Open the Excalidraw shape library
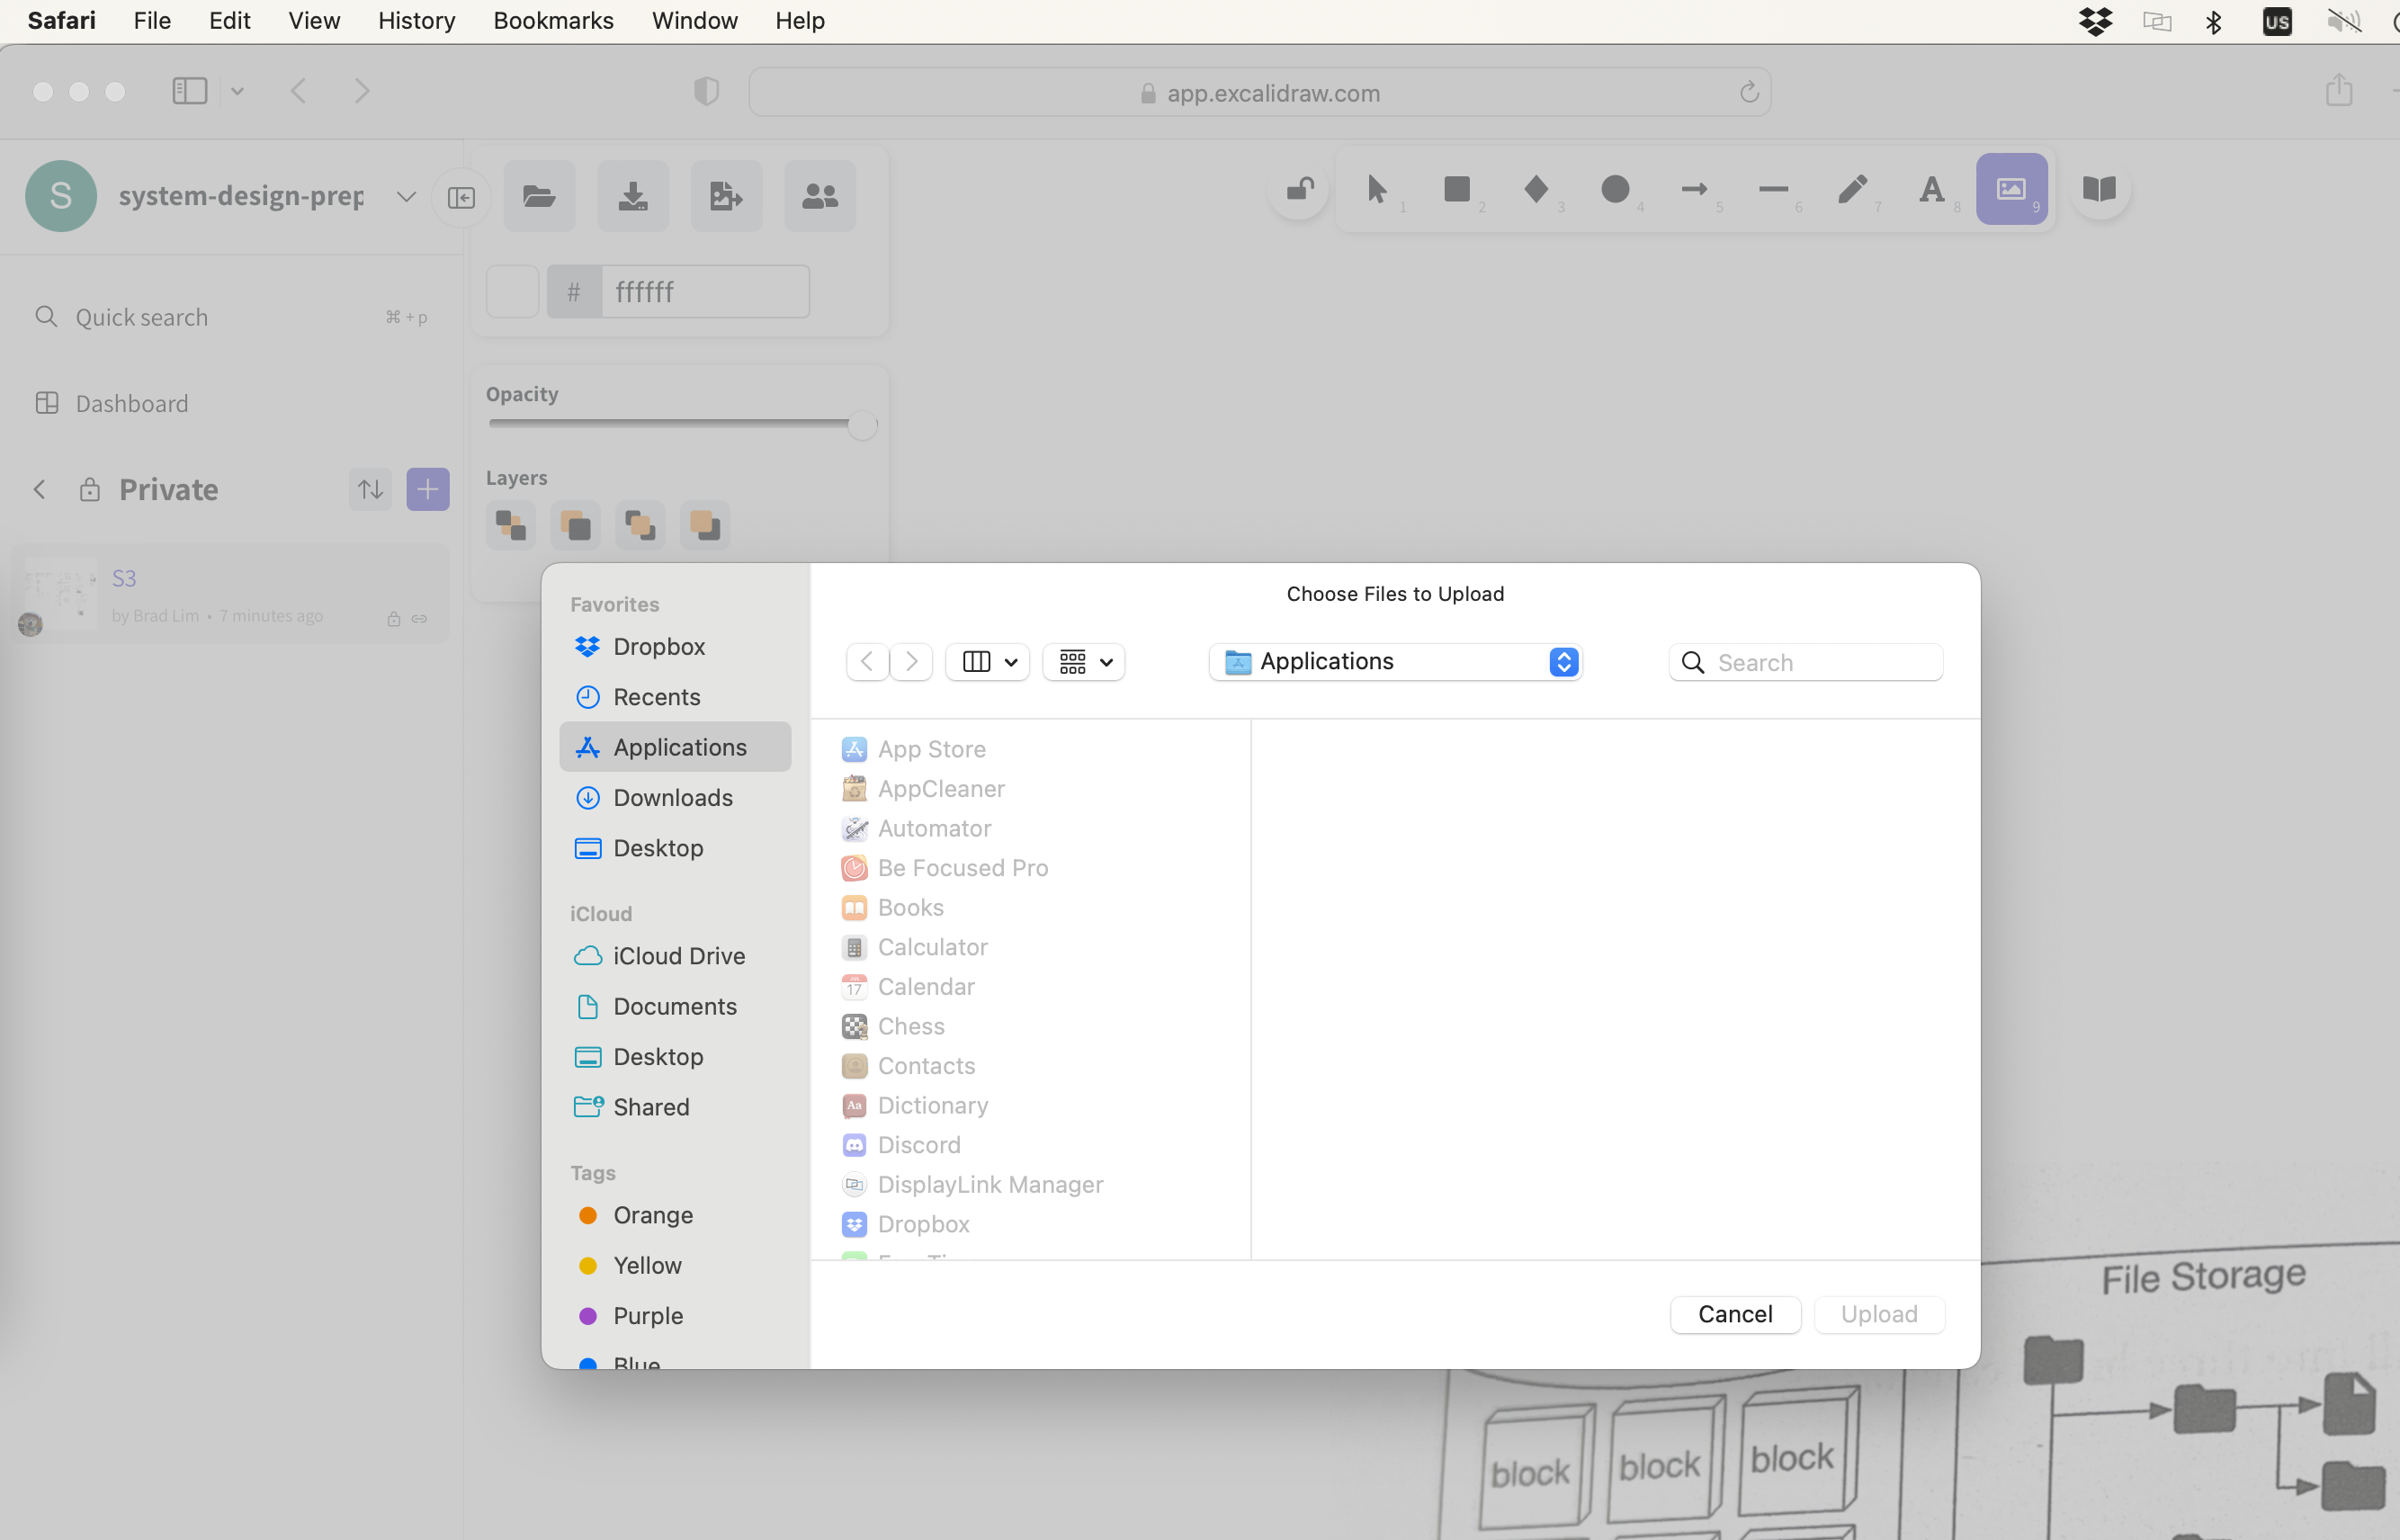 (2099, 188)
